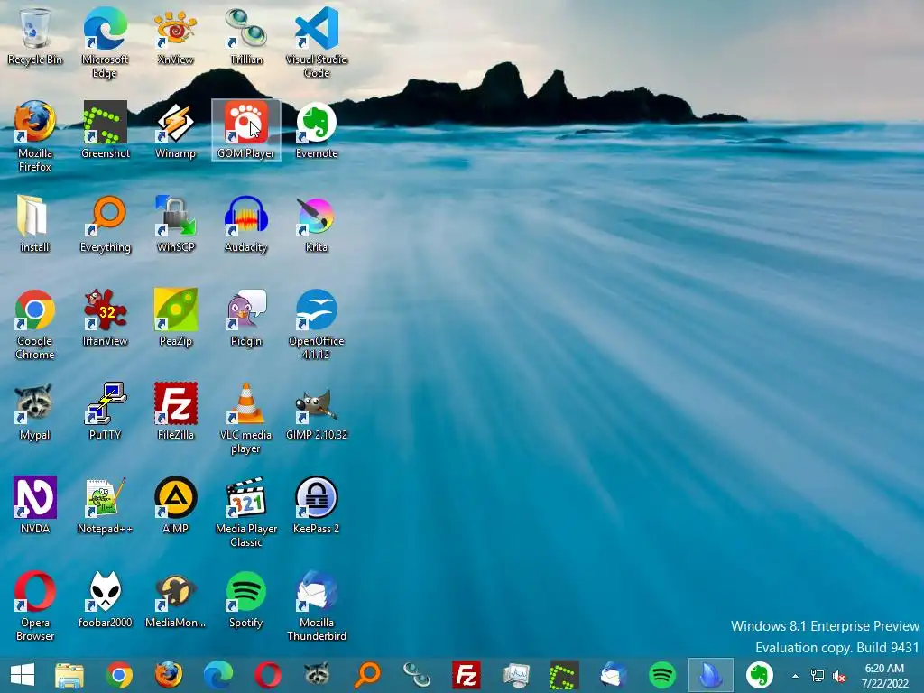Click the muted volume tray icon
The image size is (924, 693).
click(x=839, y=676)
